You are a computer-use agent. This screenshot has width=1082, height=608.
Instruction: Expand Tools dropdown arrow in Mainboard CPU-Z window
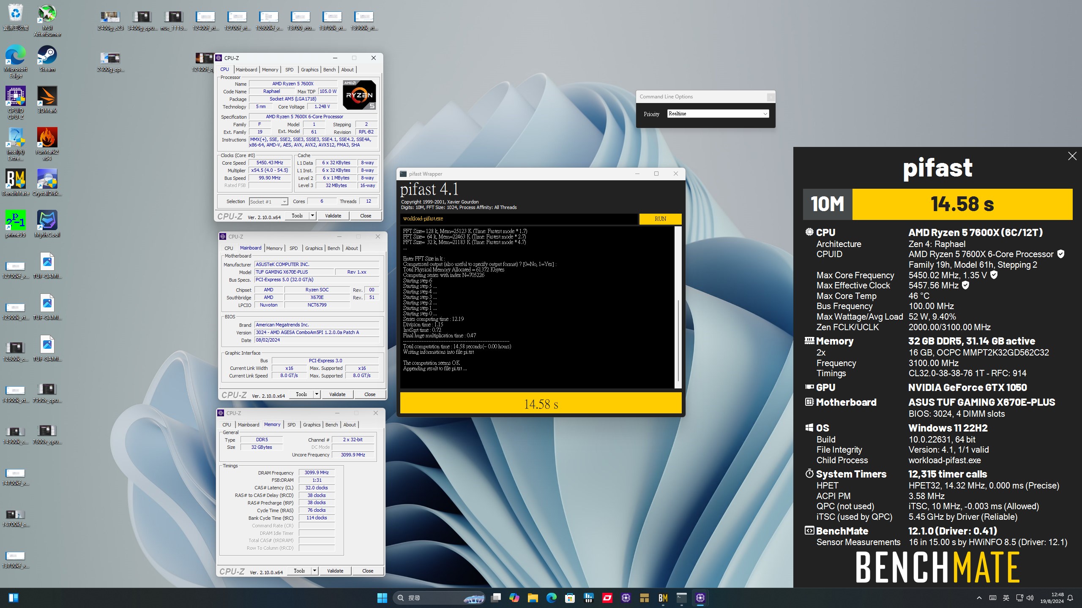pyautogui.click(x=317, y=394)
